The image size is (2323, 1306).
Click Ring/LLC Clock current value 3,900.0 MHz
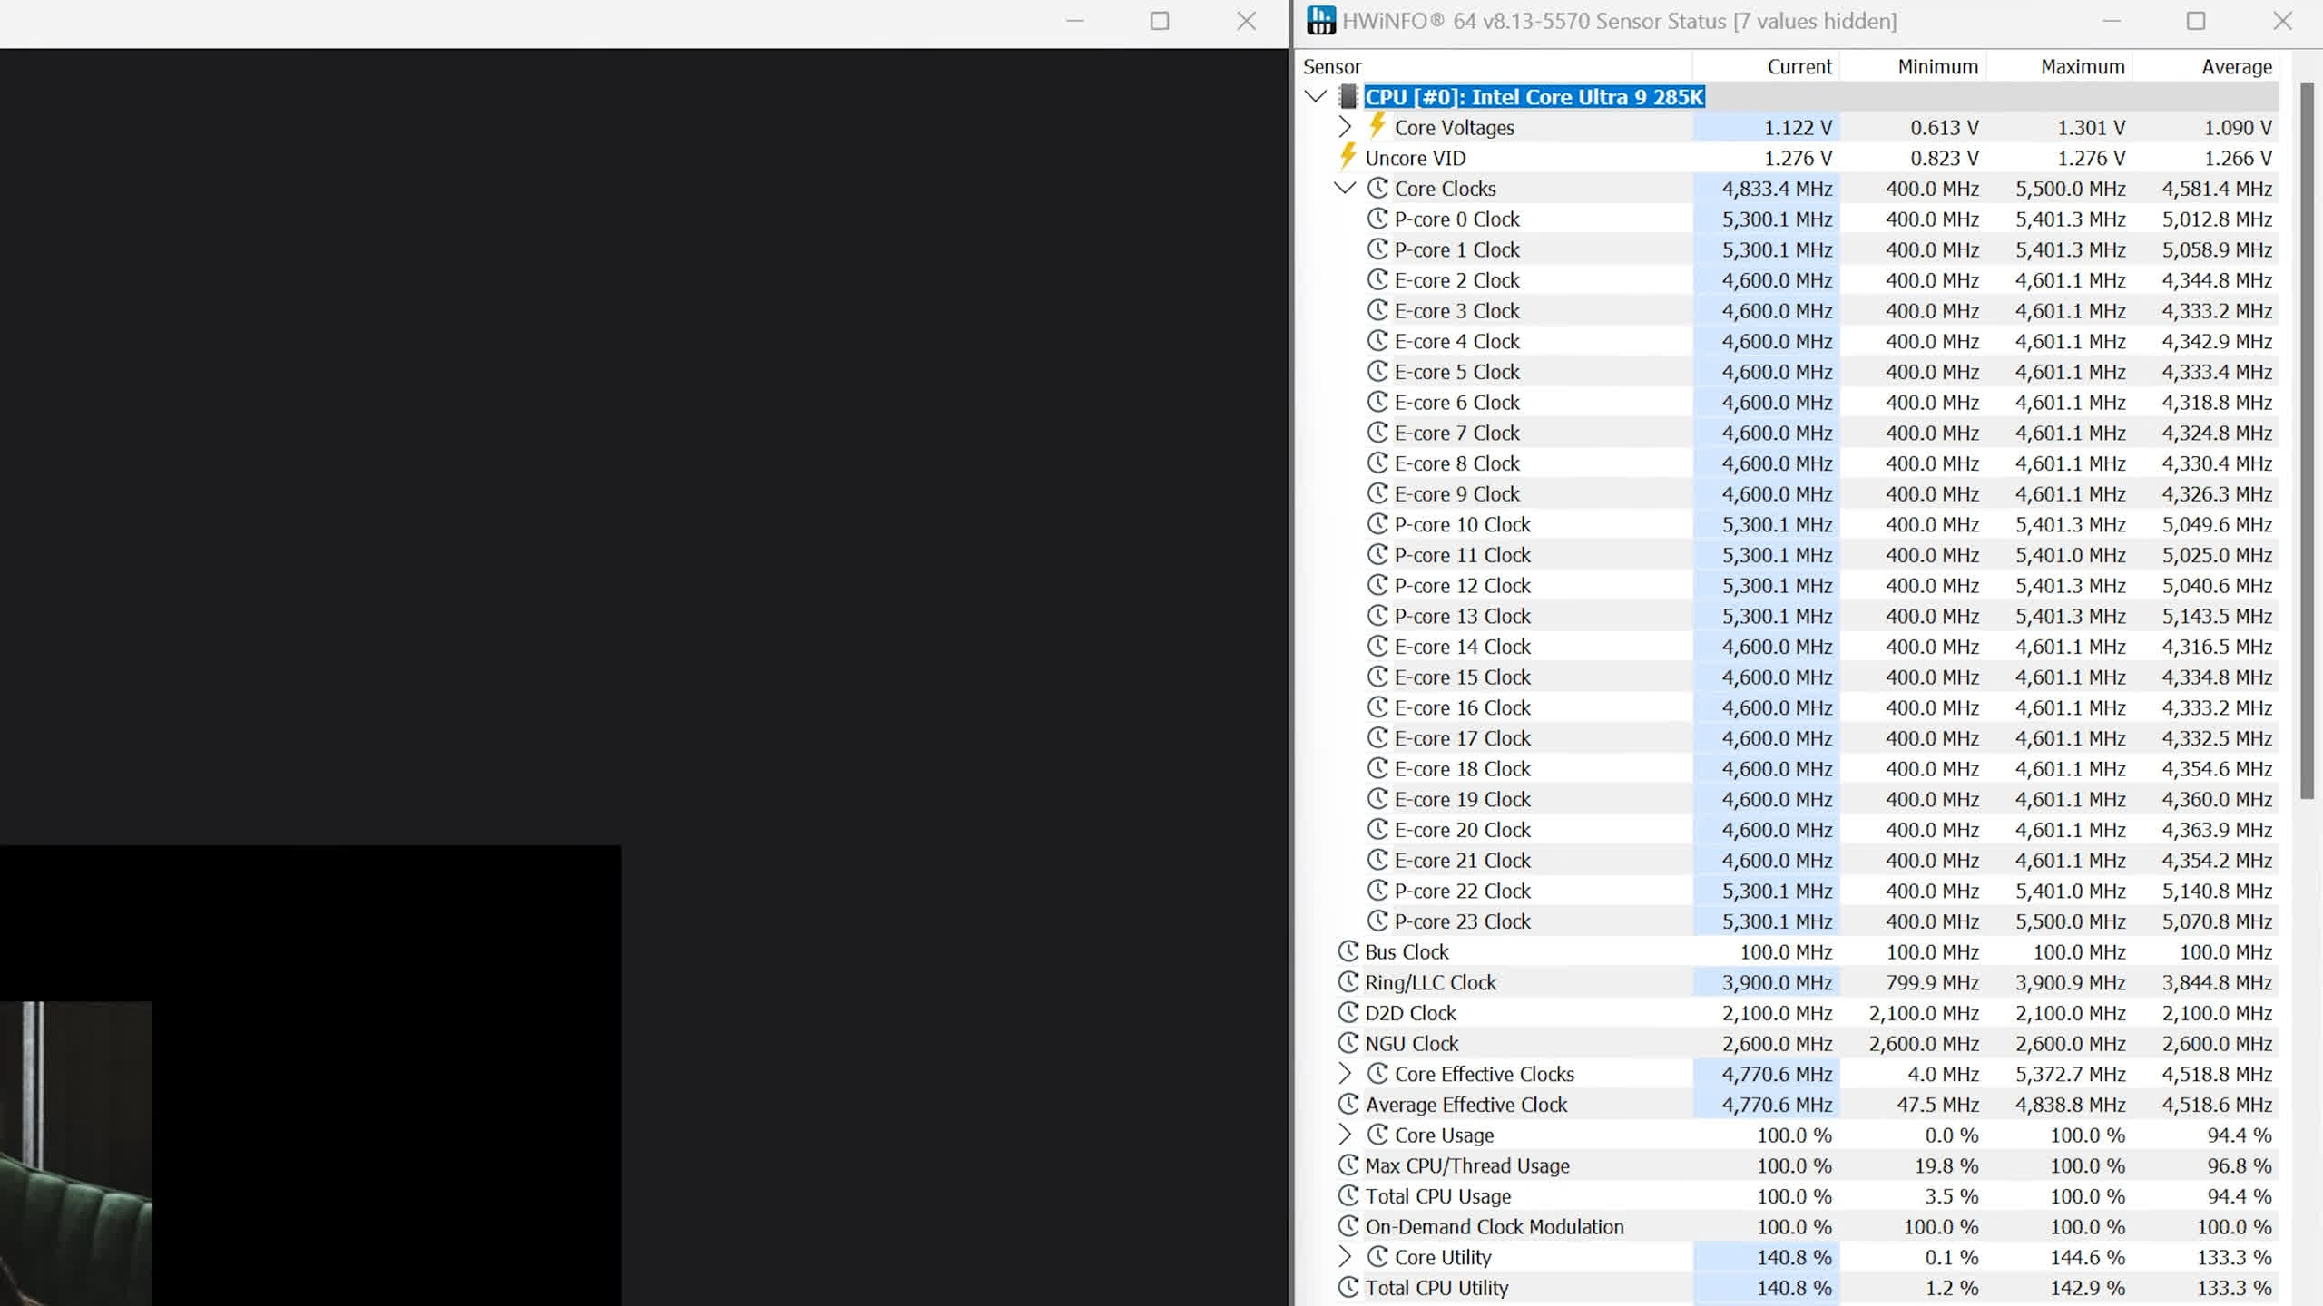(1777, 982)
